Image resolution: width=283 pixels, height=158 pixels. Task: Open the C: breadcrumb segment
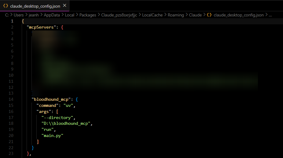[7, 15]
